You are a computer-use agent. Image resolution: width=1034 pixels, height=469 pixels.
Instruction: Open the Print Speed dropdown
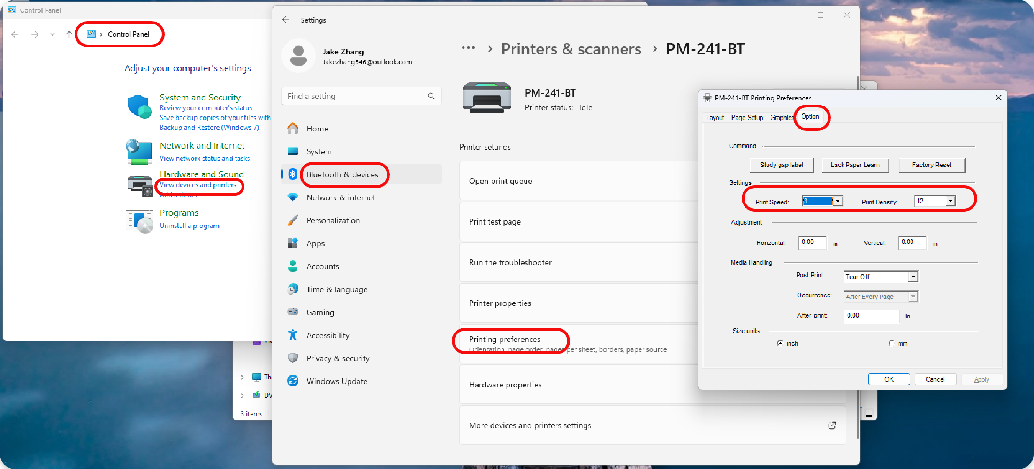coord(838,201)
